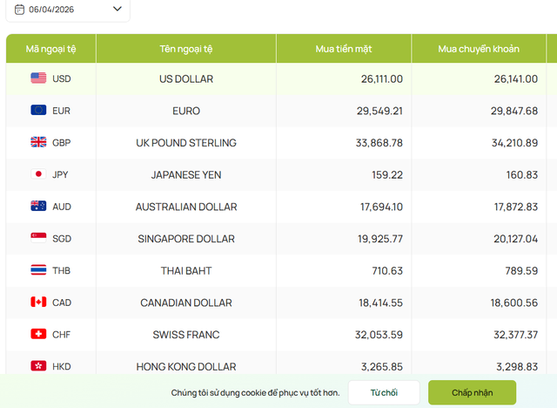Click the UK flag icon for GBP
The image size is (557, 408).
[38, 142]
